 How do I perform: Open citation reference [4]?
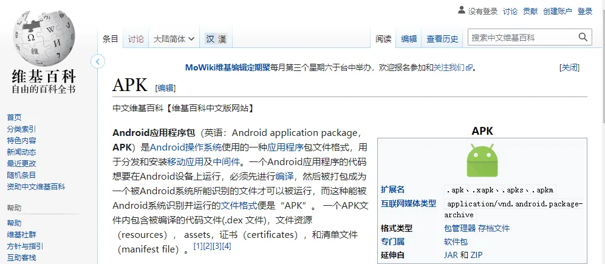[x=227, y=246]
